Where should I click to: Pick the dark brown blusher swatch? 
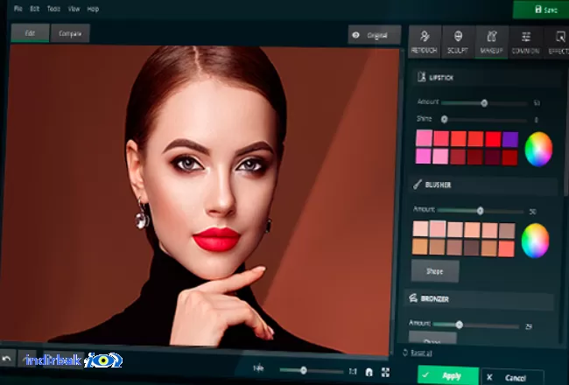[x=471, y=248]
